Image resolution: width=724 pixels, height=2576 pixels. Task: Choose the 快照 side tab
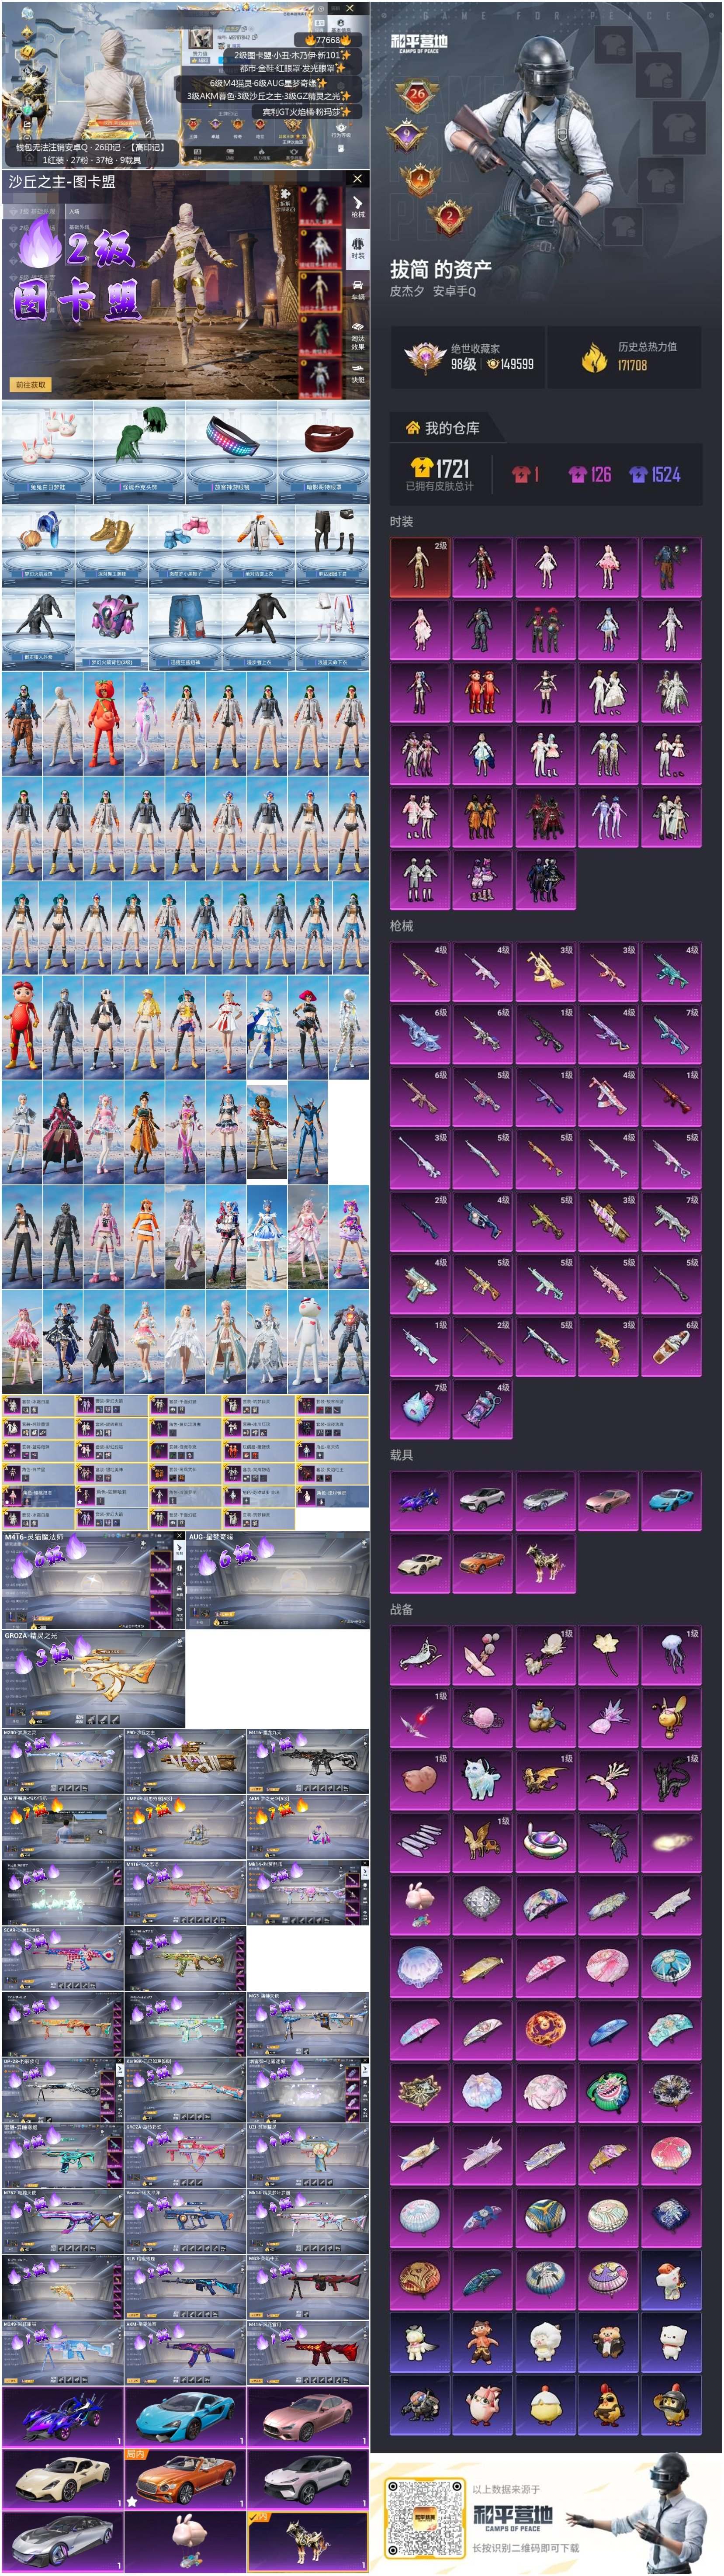[358, 373]
